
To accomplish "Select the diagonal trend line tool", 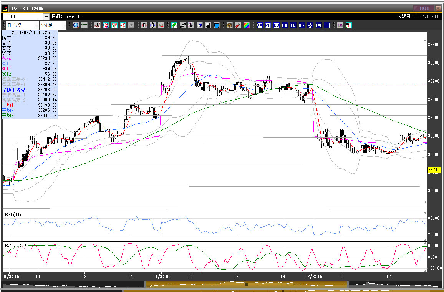I will (x=183, y=25).
